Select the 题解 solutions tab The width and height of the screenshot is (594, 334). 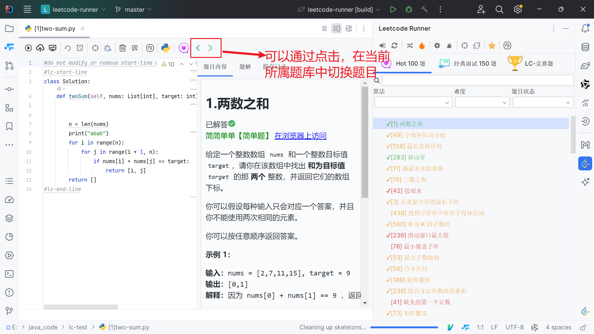[x=245, y=67]
